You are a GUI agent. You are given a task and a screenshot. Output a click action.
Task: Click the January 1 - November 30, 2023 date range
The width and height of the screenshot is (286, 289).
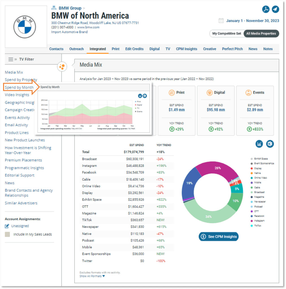pyautogui.click(x=253, y=21)
